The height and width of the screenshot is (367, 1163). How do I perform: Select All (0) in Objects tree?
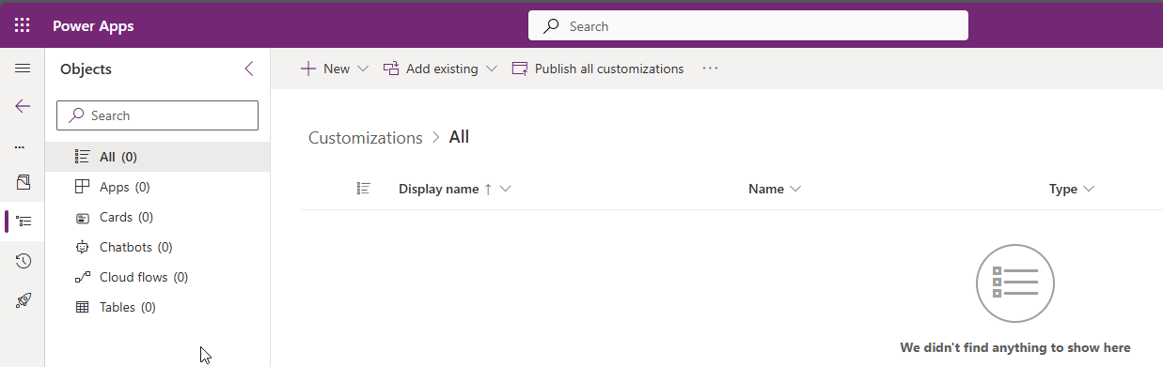coord(158,157)
